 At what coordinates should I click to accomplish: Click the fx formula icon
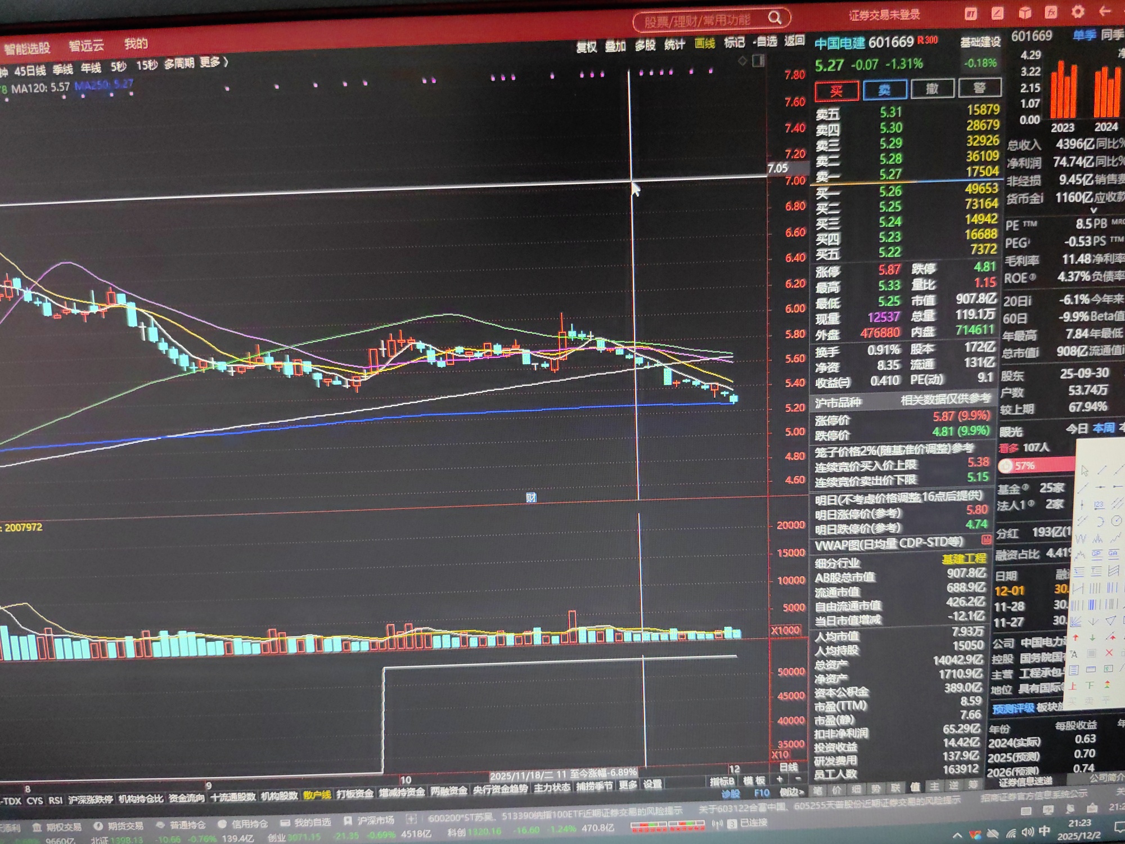(x=1050, y=12)
